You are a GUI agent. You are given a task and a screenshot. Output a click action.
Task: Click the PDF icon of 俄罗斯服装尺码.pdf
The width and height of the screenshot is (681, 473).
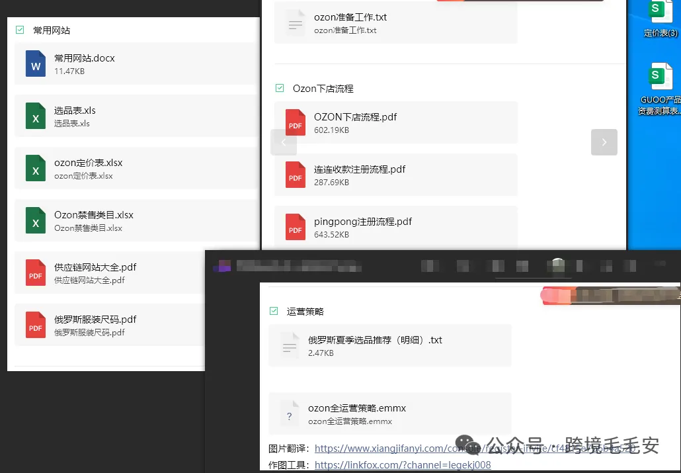tap(36, 325)
